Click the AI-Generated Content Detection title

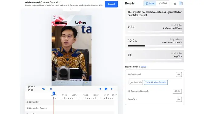[x=43, y=2]
